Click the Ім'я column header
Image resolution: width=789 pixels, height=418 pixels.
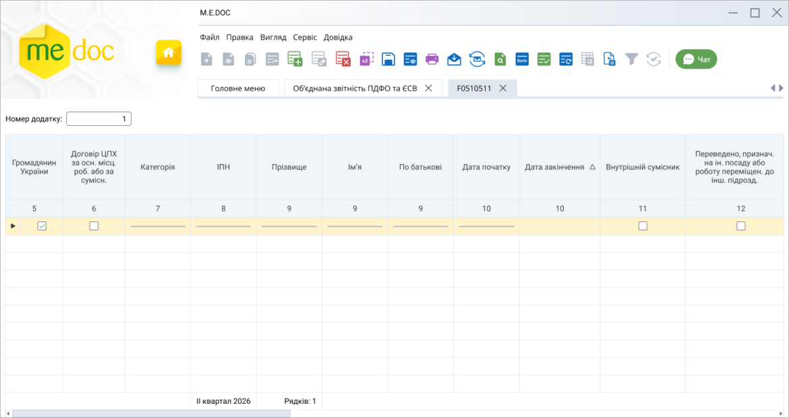pyautogui.click(x=355, y=167)
